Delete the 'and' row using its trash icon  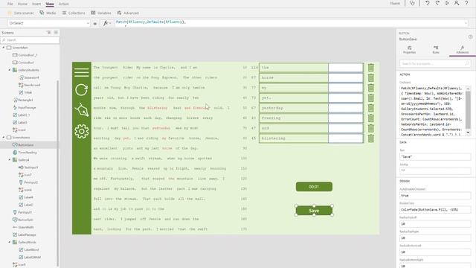tap(371, 128)
